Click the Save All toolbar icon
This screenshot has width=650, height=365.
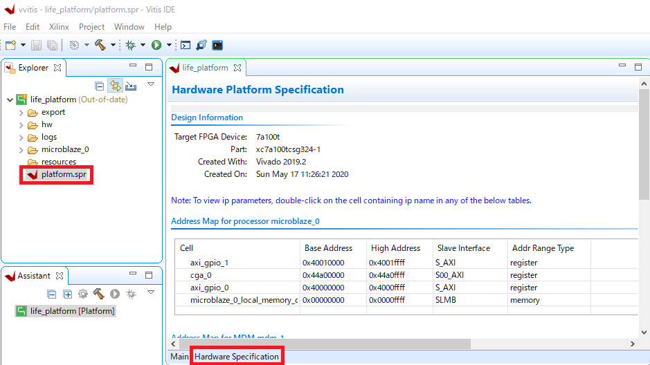click(52, 45)
